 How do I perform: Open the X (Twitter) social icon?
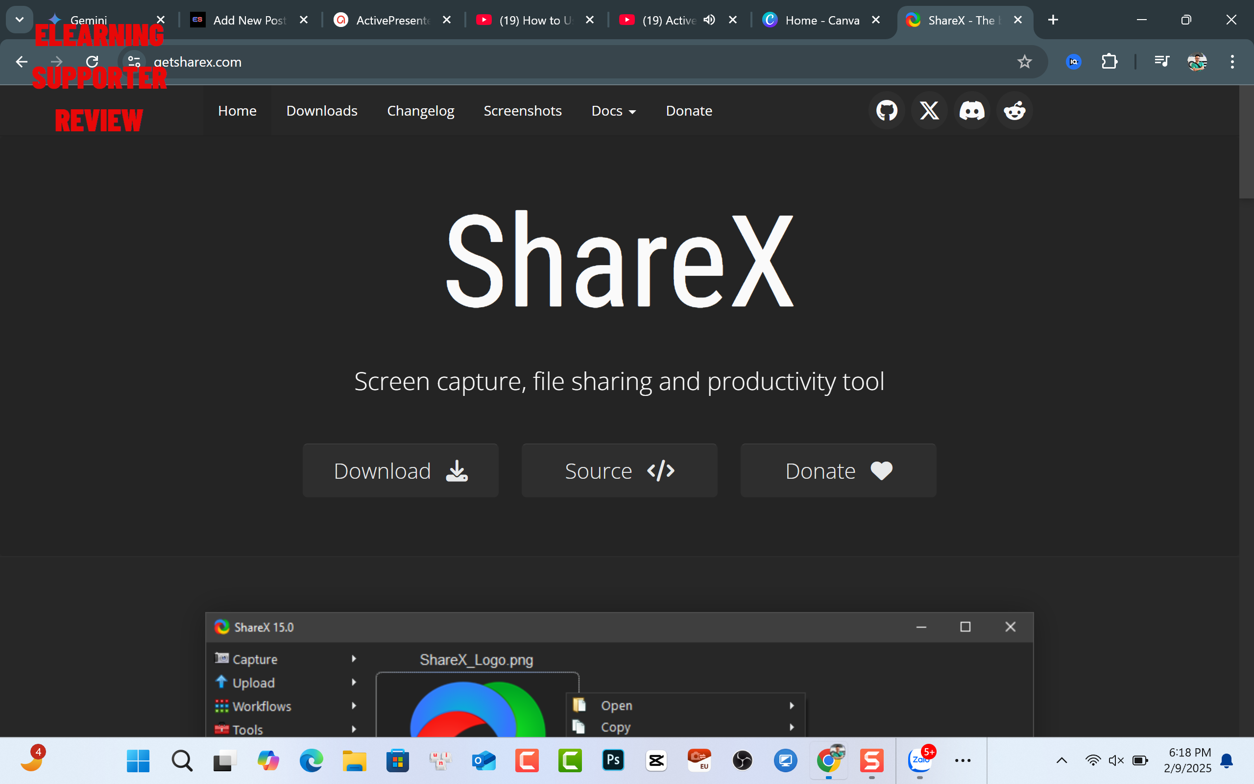(x=929, y=110)
